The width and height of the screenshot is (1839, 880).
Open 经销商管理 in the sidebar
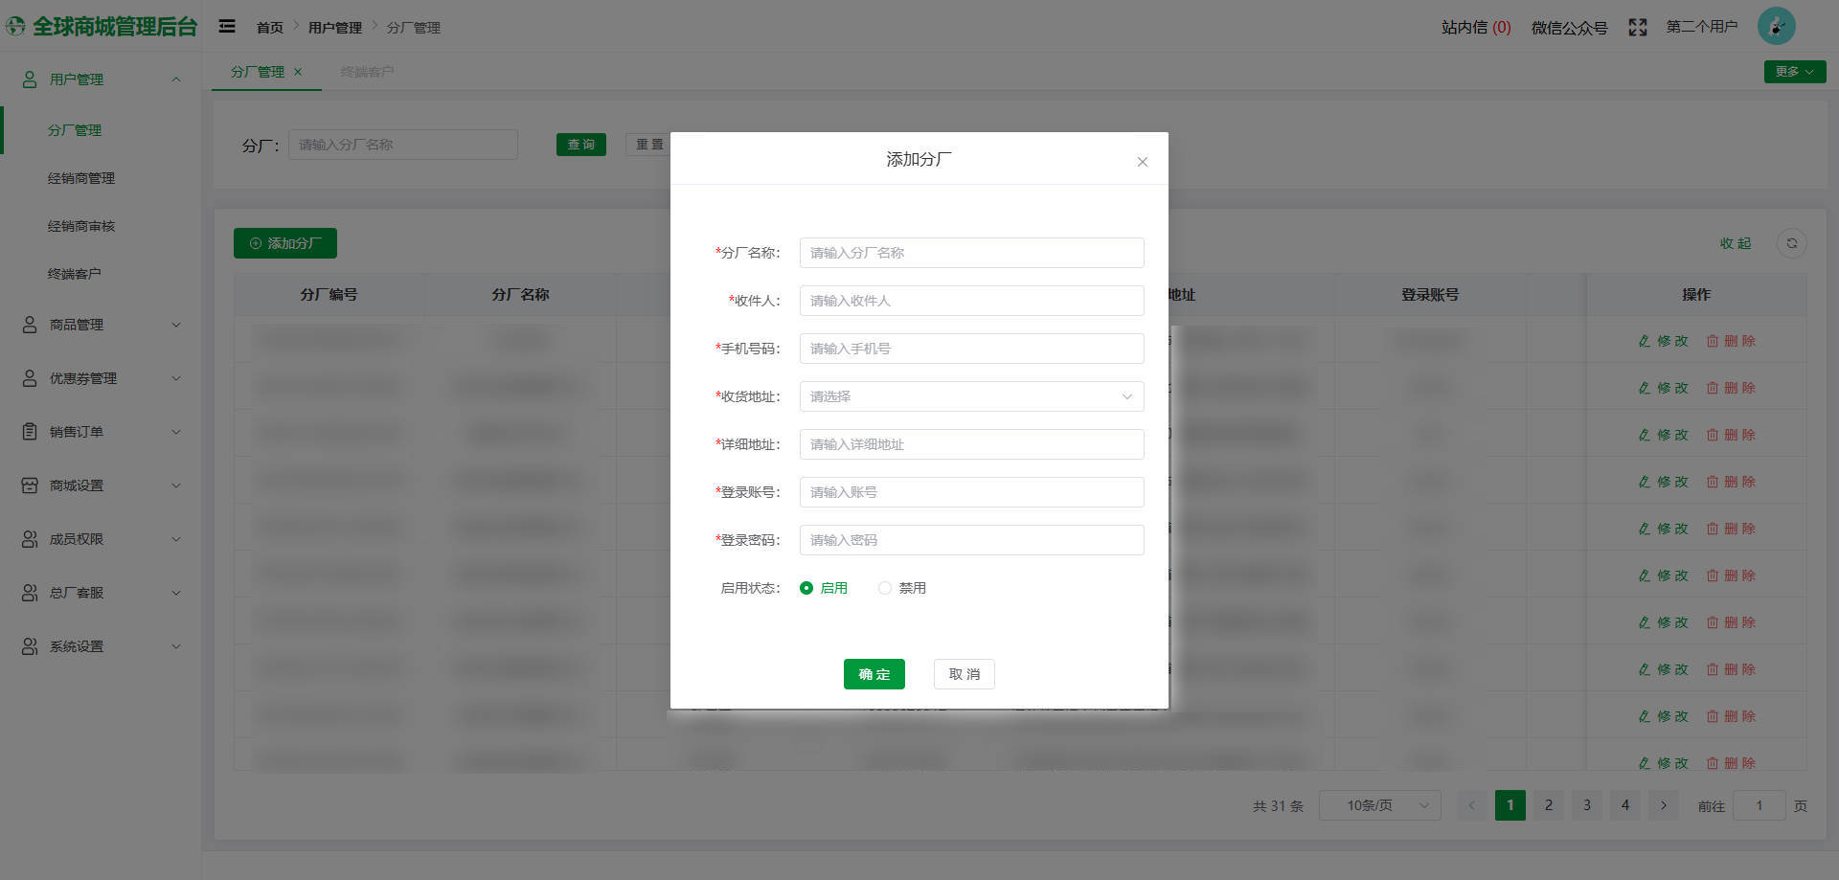coord(81,178)
